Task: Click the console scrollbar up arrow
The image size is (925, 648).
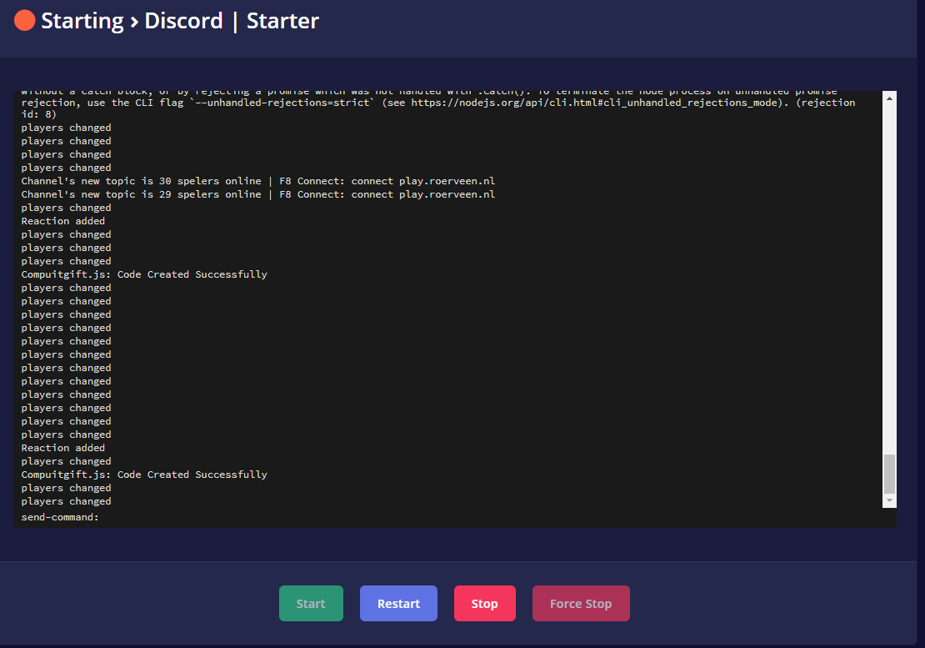Action: [x=889, y=98]
